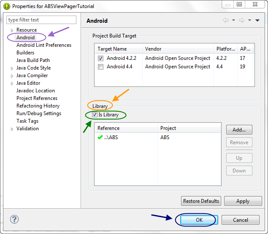268x234 pixels.
Task: Click the Up button
Action: click(239, 158)
